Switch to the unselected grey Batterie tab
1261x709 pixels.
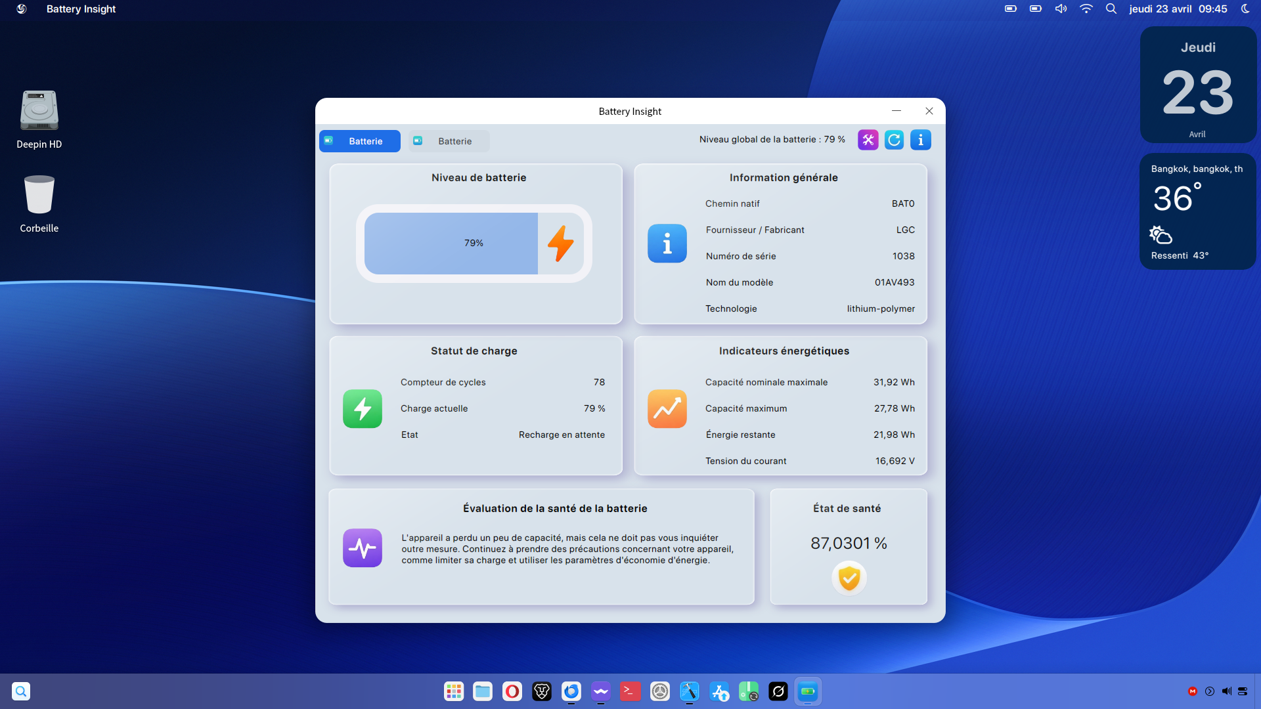click(x=449, y=141)
